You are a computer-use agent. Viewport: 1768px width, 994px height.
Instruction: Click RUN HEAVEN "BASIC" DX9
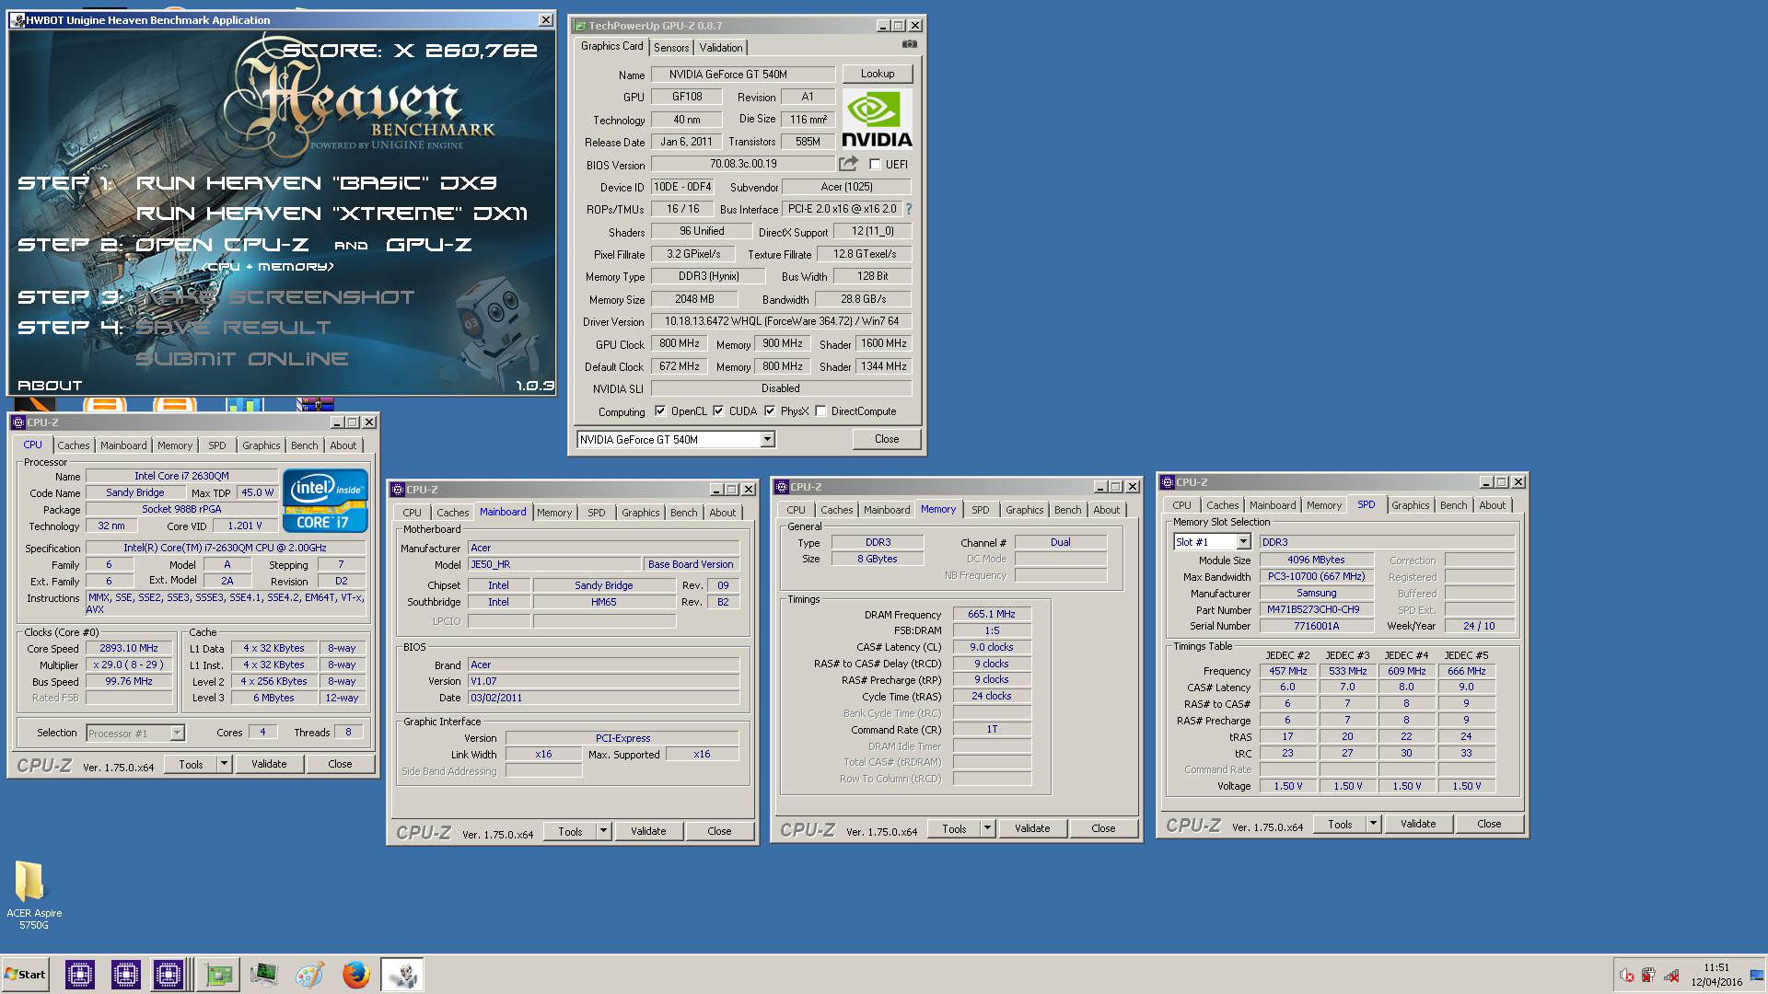pos(317,183)
